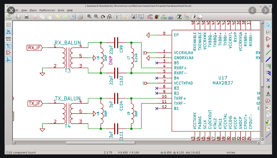This screenshot has height=158, width=277.
Task: Click horizontal scrollbar right arrow
Action: click(x=259, y=143)
